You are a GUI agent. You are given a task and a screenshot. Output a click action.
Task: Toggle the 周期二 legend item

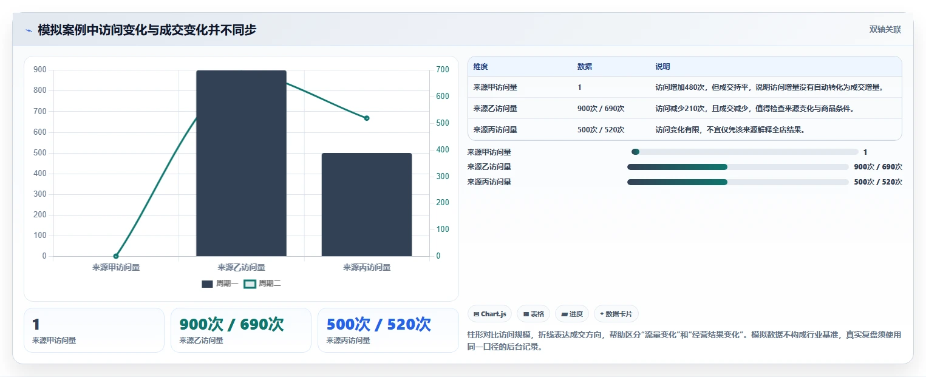pyautogui.click(x=262, y=284)
